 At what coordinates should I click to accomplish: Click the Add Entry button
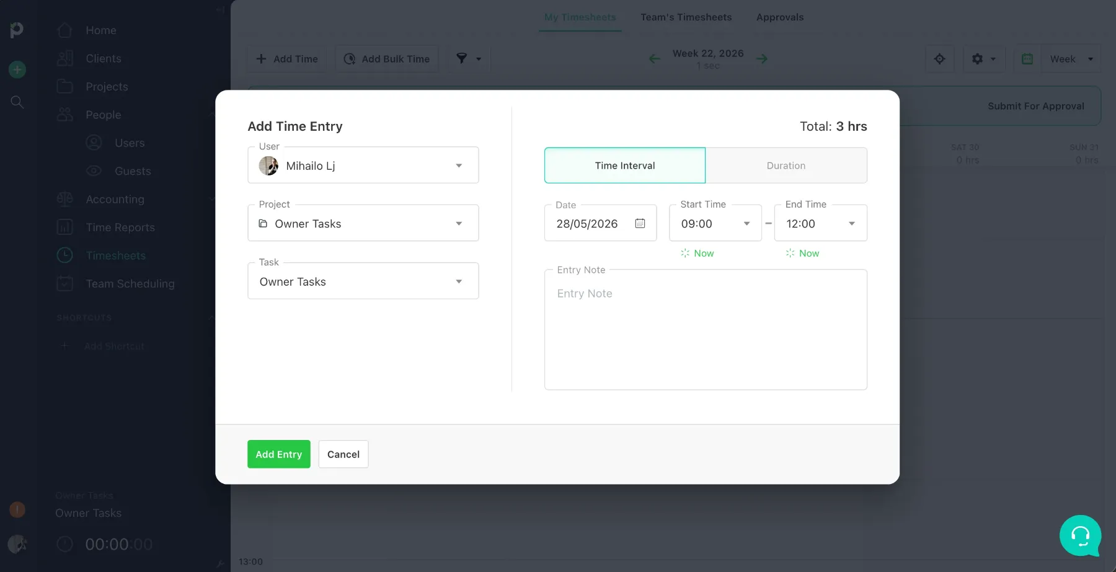point(279,454)
